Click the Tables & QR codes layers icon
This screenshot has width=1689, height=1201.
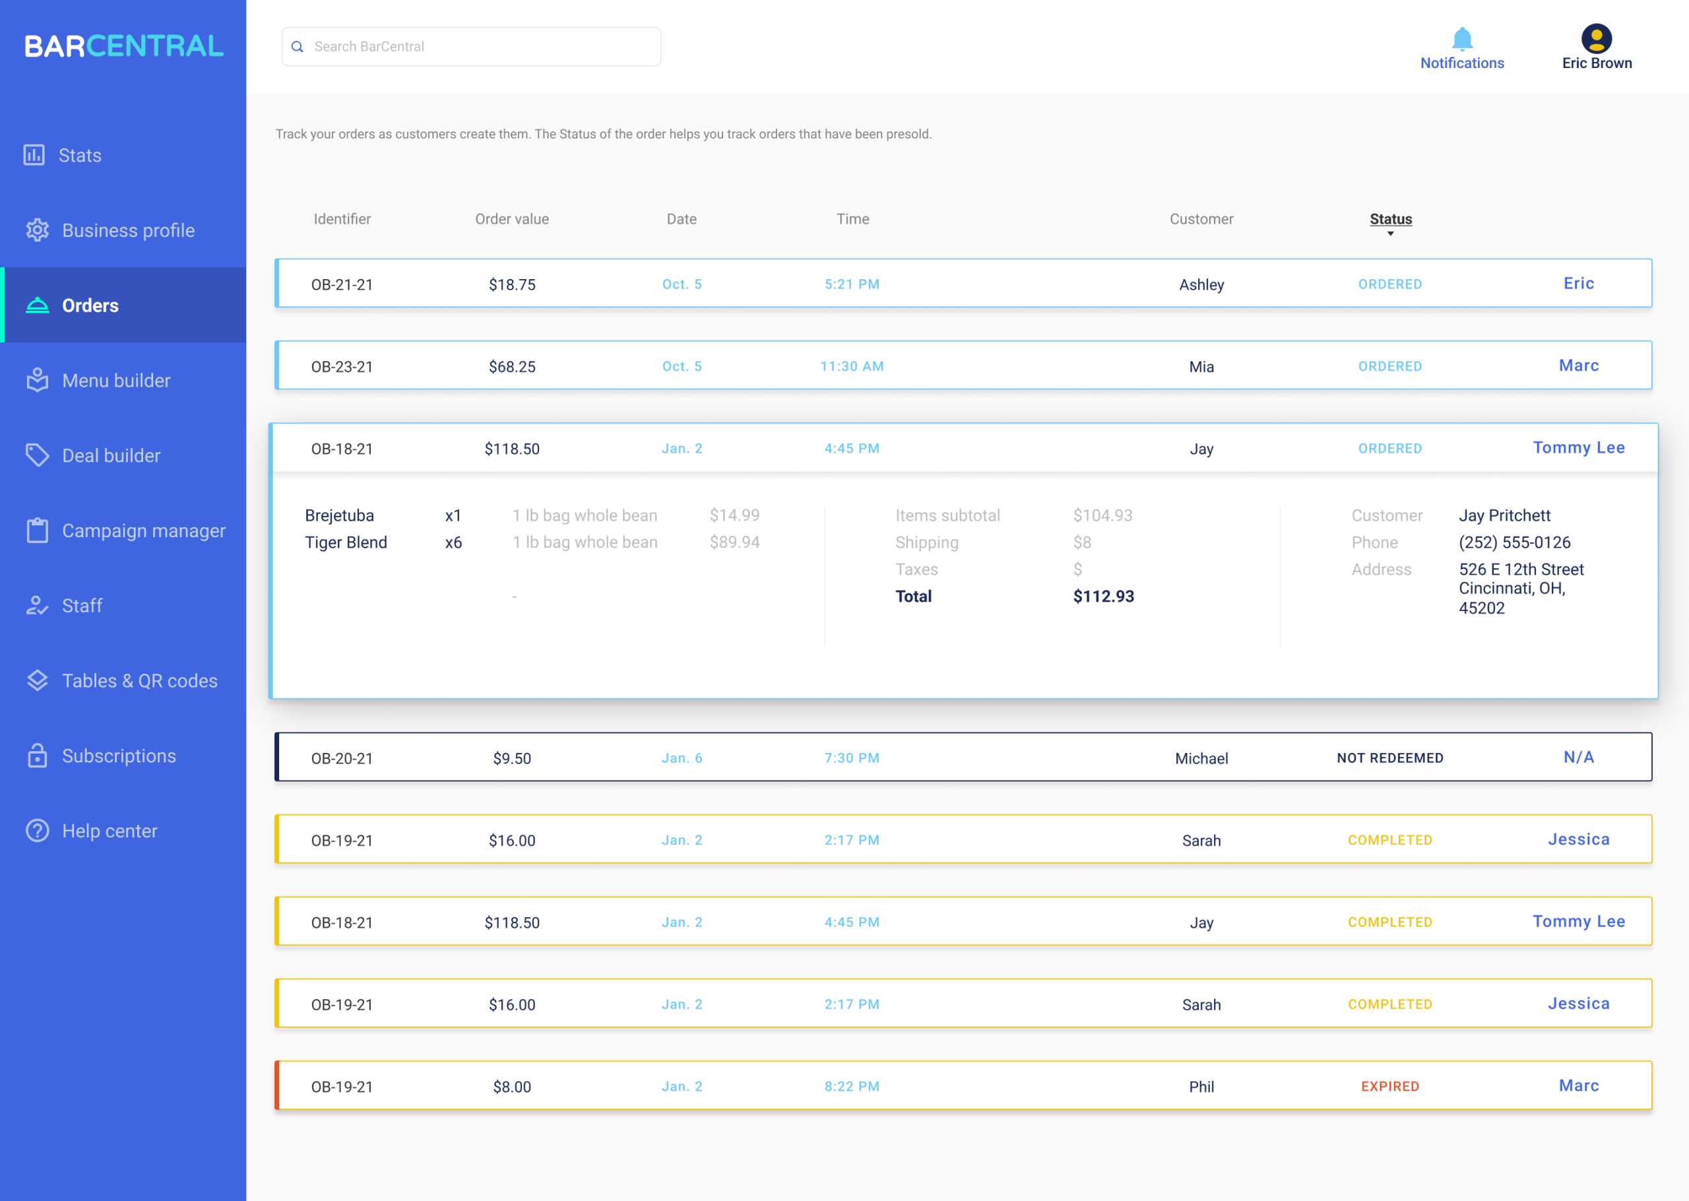(37, 680)
